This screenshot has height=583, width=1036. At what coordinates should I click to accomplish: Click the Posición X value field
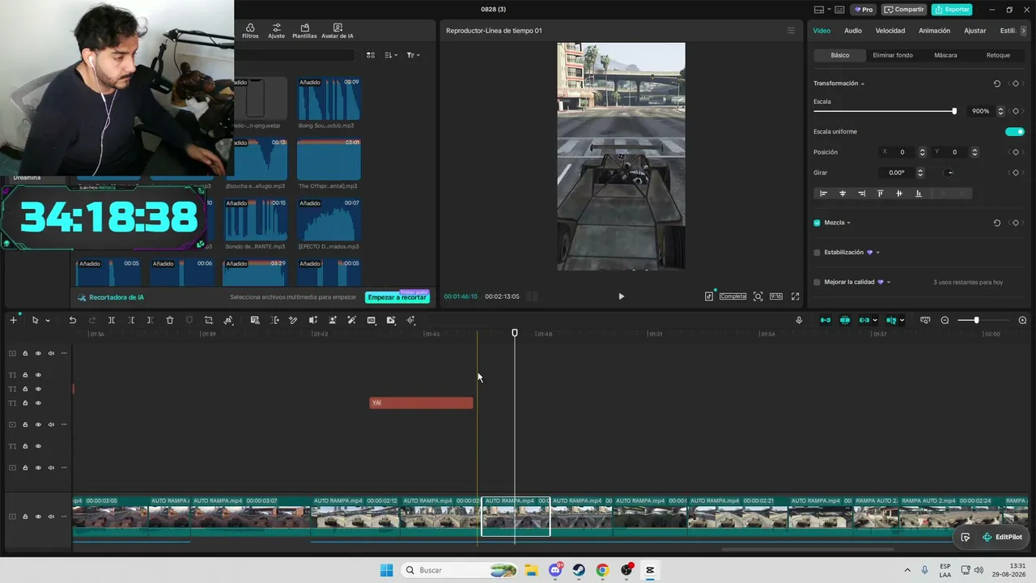coord(902,152)
